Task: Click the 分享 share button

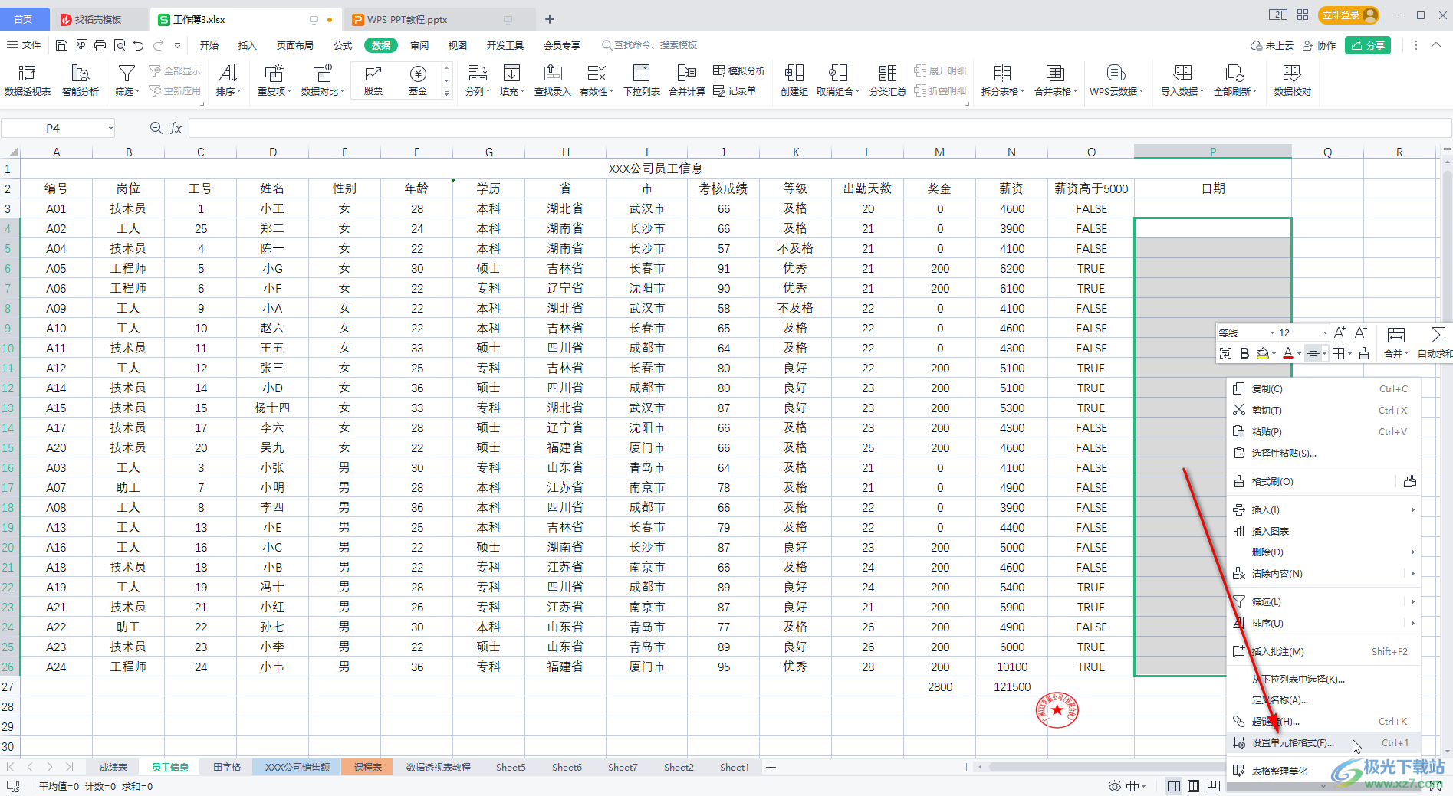Action: [1368, 45]
